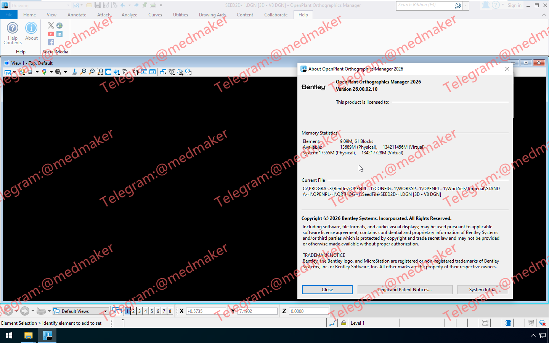Click the System Info button

click(483, 290)
